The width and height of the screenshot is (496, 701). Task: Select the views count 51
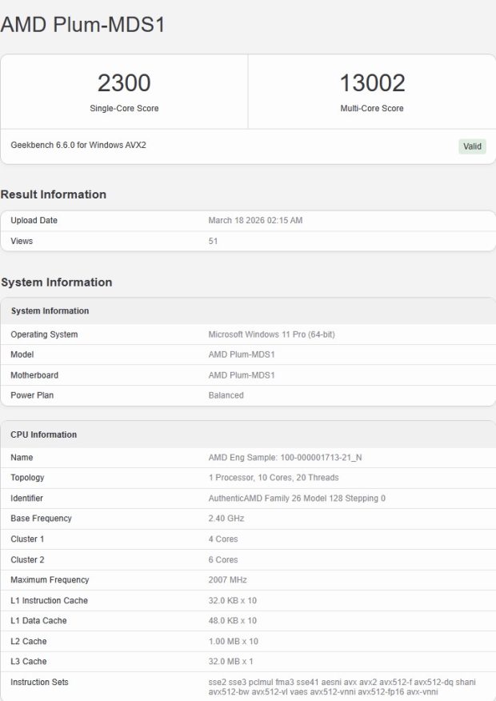click(x=213, y=241)
